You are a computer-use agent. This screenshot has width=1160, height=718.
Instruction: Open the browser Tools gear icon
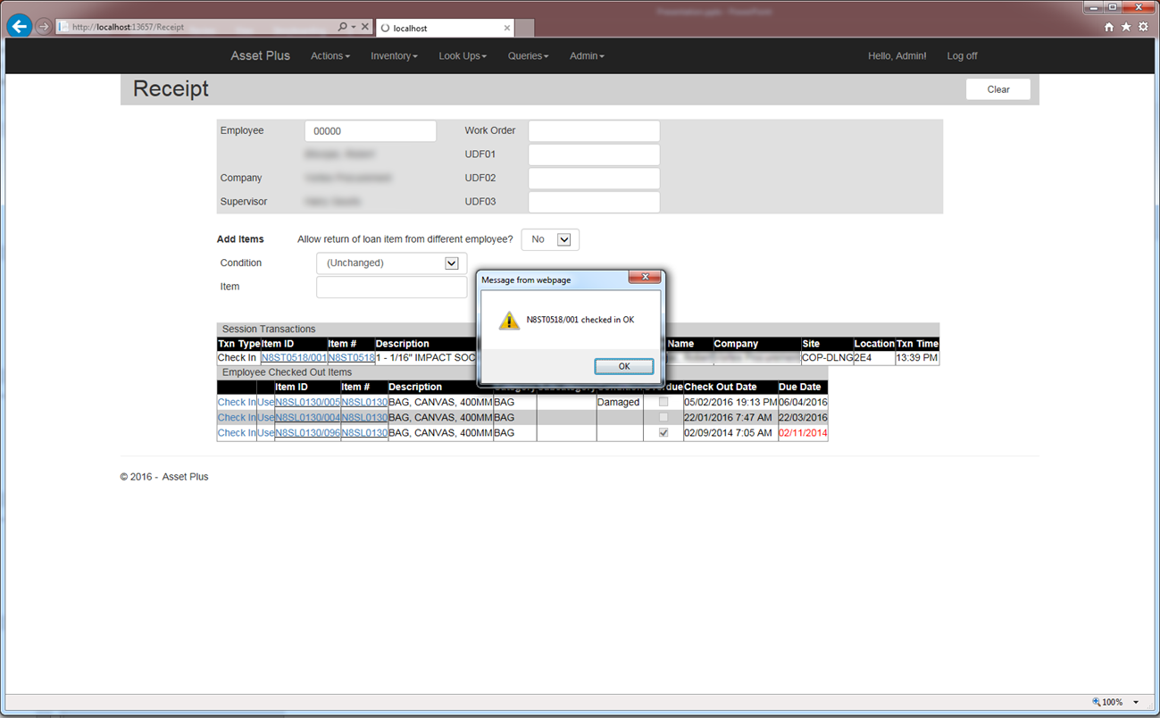[x=1143, y=27]
